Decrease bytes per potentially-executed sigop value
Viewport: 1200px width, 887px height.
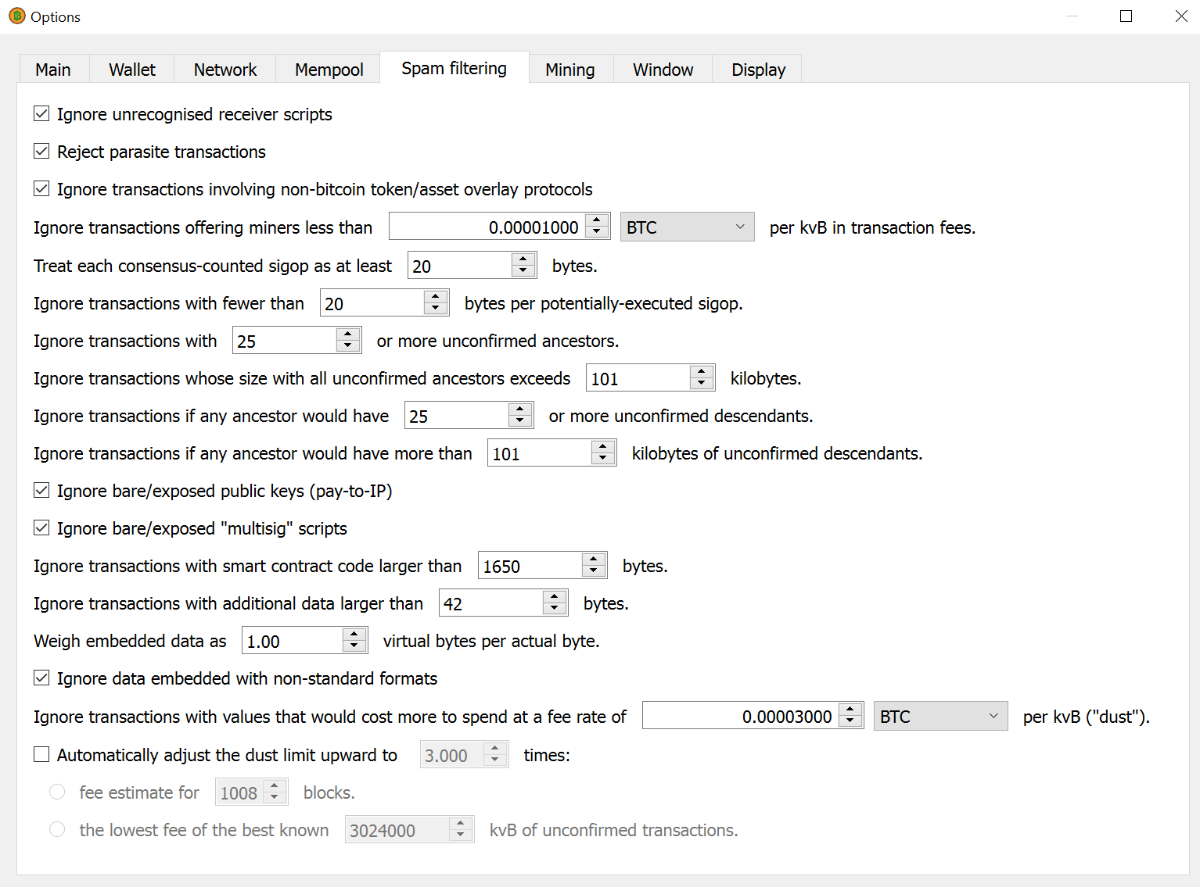pos(436,309)
